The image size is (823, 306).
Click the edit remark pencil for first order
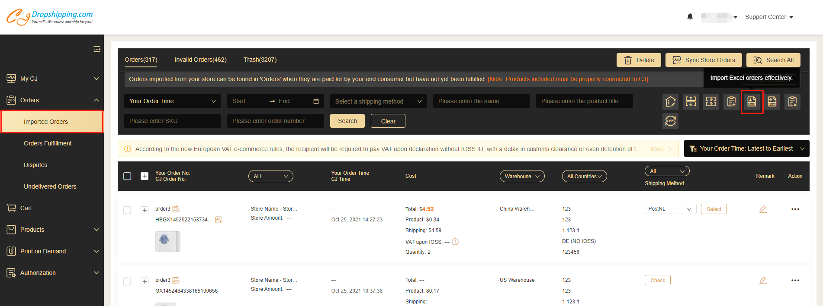click(x=763, y=209)
